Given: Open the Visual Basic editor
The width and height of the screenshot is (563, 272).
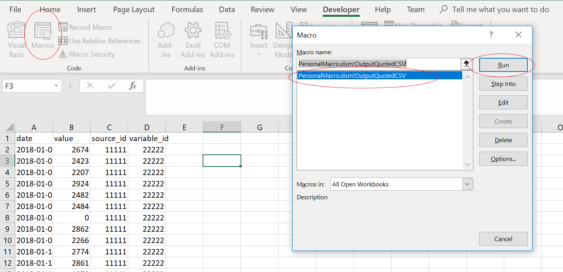Looking at the screenshot, I should click(x=16, y=39).
